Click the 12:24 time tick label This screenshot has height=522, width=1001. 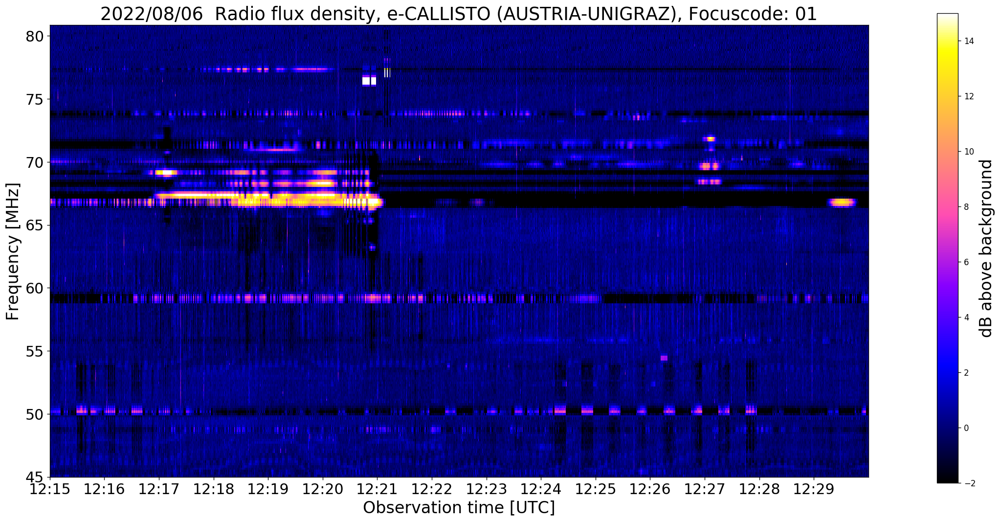(541, 490)
